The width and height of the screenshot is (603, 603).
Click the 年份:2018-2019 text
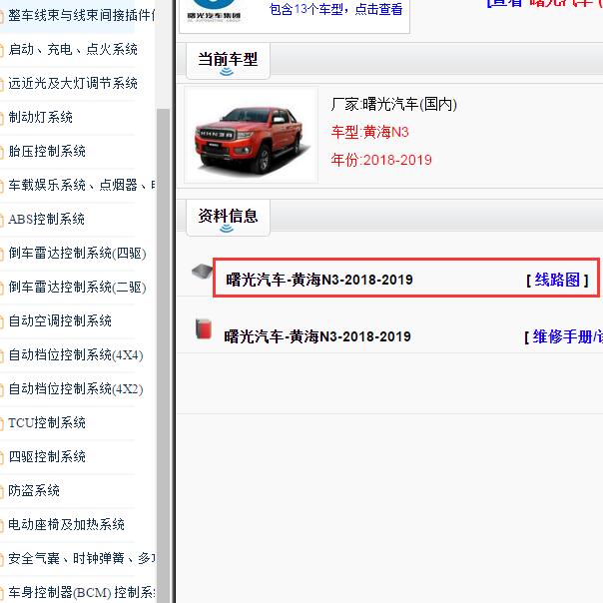click(x=381, y=160)
